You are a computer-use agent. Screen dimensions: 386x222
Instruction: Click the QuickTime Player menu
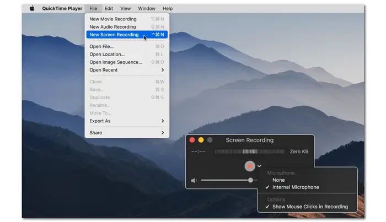[62, 8]
